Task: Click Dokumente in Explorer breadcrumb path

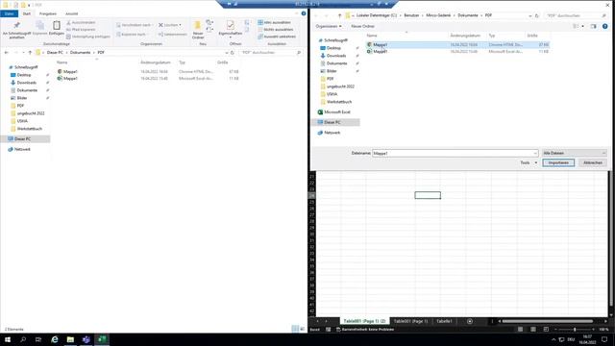Action: pos(80,52)
